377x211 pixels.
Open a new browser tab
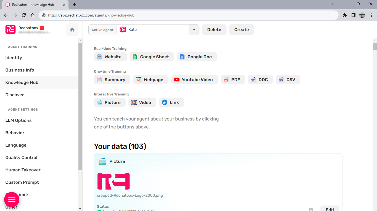tap(75, 5)
